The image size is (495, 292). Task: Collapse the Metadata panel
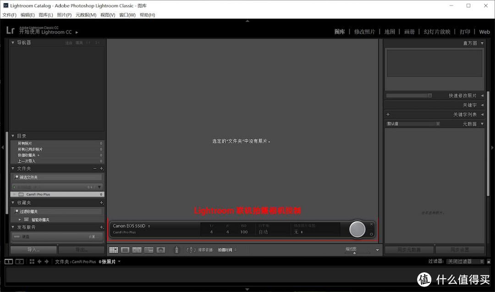482,124
